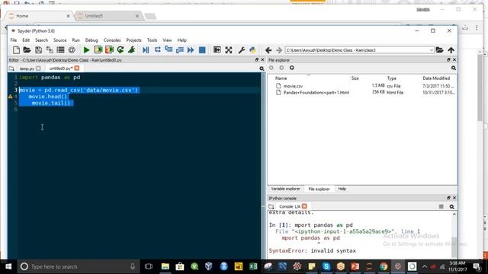Open the Tools menu
This screenshot has width=488, height=274.
pos(152,40)
